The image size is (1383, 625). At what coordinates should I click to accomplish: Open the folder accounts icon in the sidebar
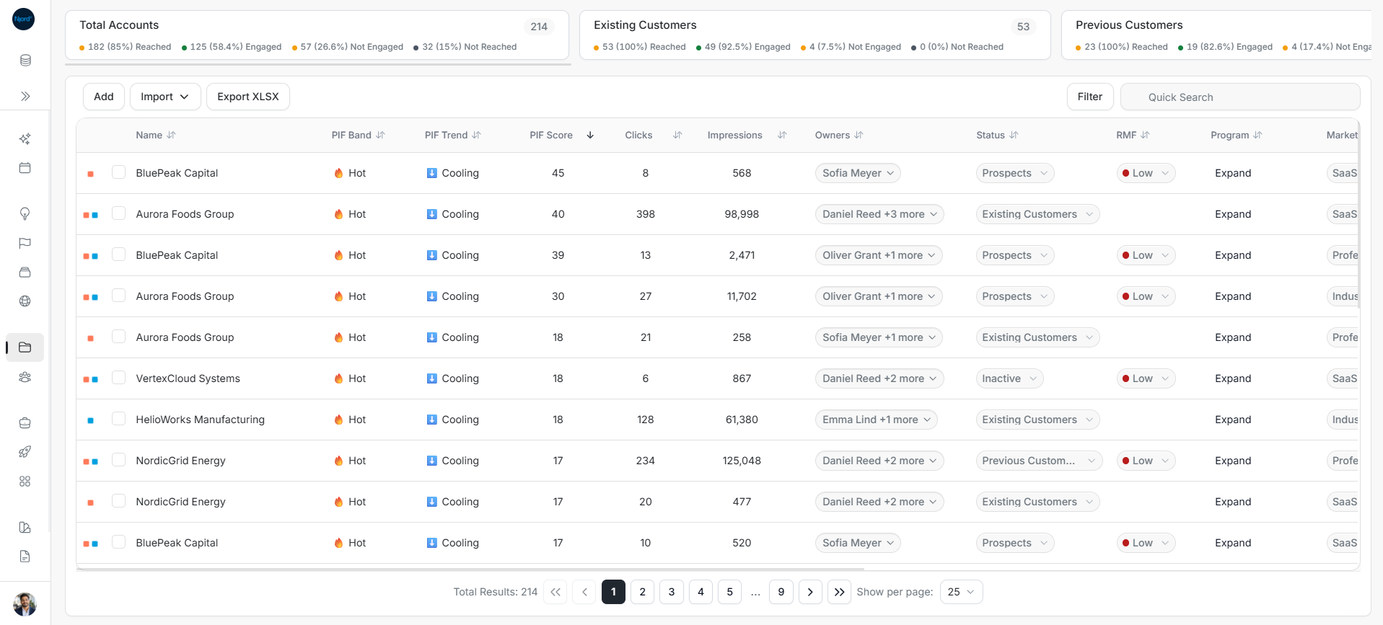click(x=25, y=347)
